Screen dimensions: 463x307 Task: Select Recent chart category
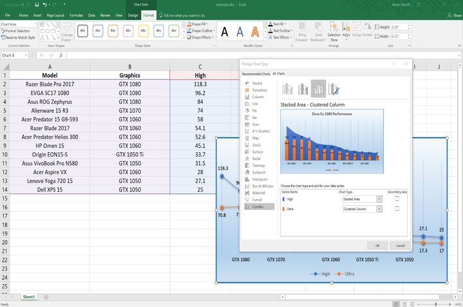(x=257, y=83)
